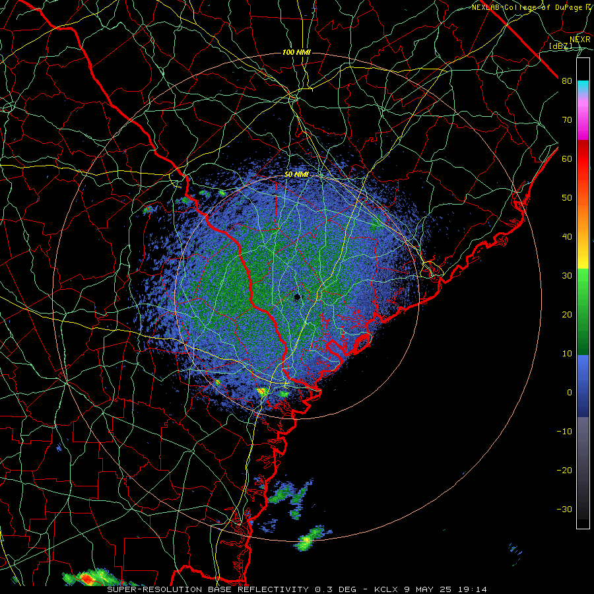Click the Super-Resolution Base Reflectivity caption
This screenshot has width=594, height=594.
coord(296,589)
